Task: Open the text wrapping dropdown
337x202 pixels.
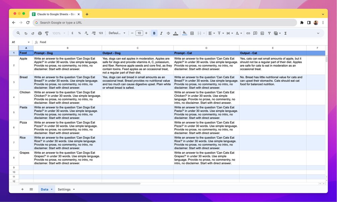Action: click(230, 33)
